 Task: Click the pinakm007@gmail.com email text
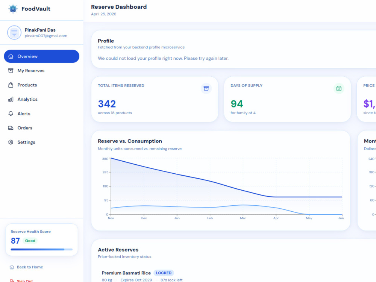46,36
